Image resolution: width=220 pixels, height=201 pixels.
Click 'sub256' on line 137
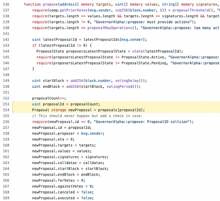[x=121, y=10]
